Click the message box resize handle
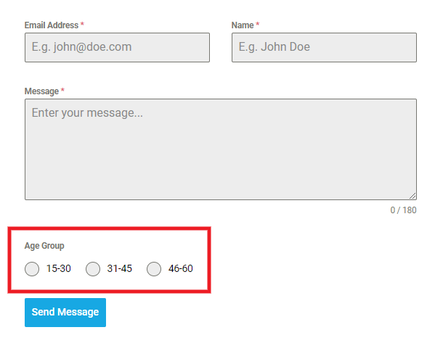The width and height of the screenshot is (443, 351). click(412, 196)
